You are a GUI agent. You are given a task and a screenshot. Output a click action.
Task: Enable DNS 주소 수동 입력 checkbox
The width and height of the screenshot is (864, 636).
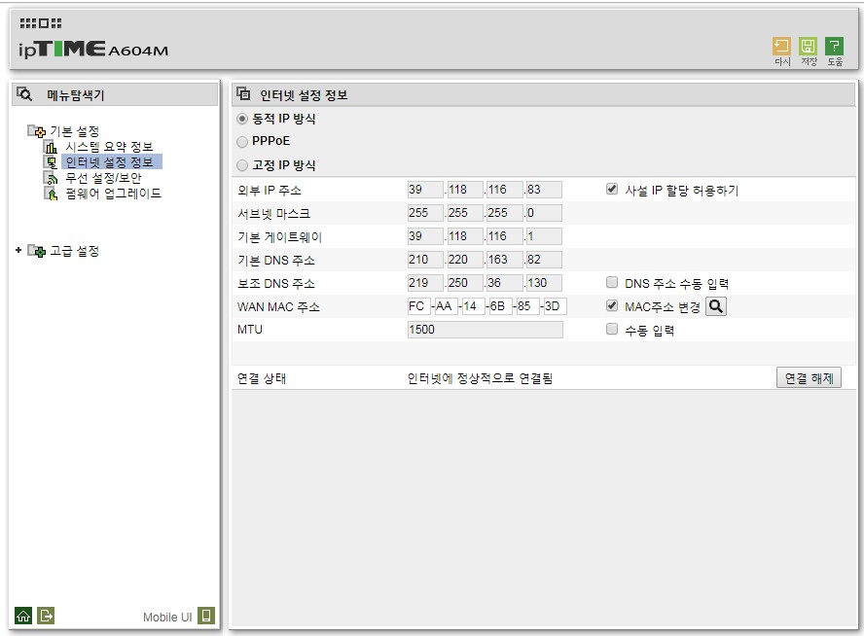click(612, 282)
